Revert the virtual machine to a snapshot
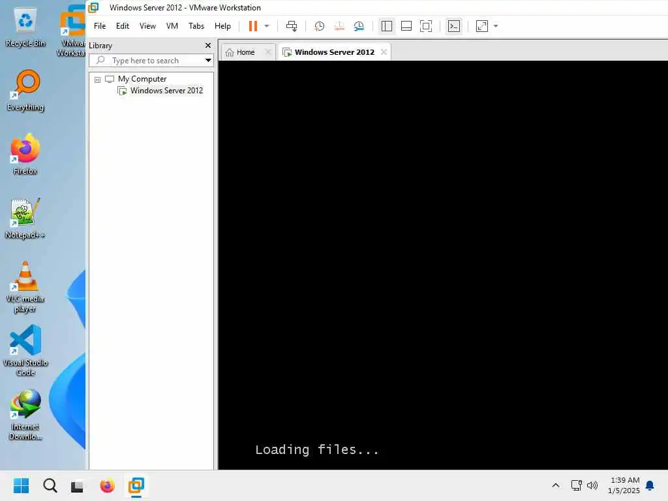 (x=339, y=26)
